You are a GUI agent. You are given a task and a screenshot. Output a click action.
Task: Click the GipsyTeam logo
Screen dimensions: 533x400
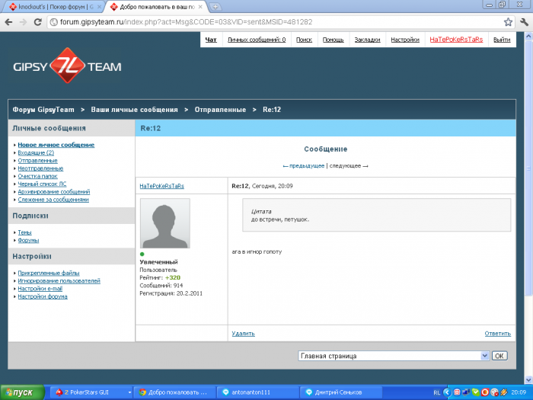click(67, 66)
